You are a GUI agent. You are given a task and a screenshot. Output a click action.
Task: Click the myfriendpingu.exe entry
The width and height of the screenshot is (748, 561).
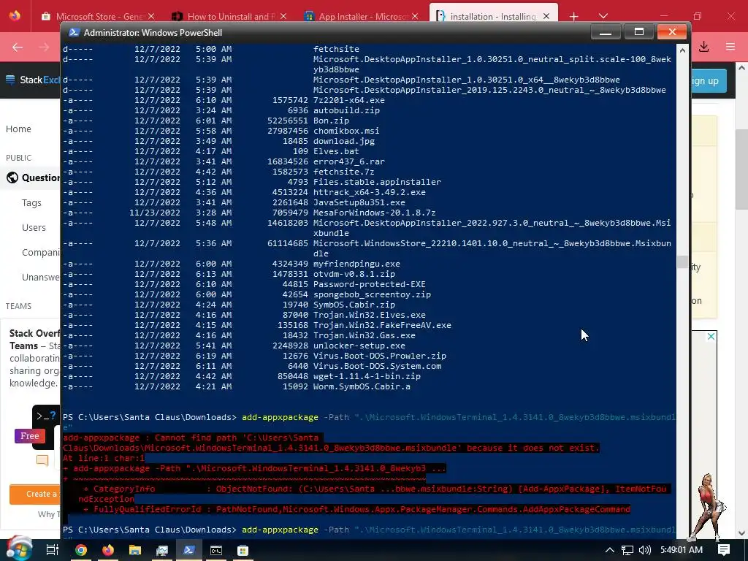click(x=356, y=264)
